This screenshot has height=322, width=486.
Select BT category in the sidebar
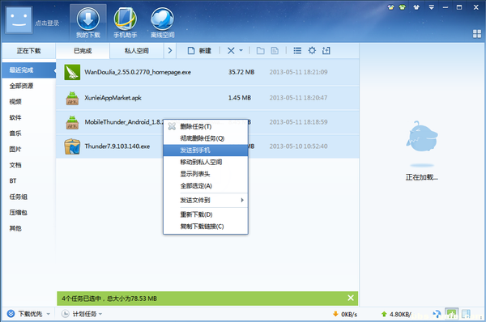13,180
